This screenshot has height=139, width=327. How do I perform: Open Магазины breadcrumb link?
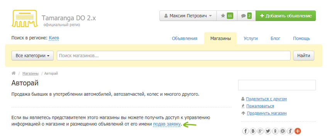30,73
